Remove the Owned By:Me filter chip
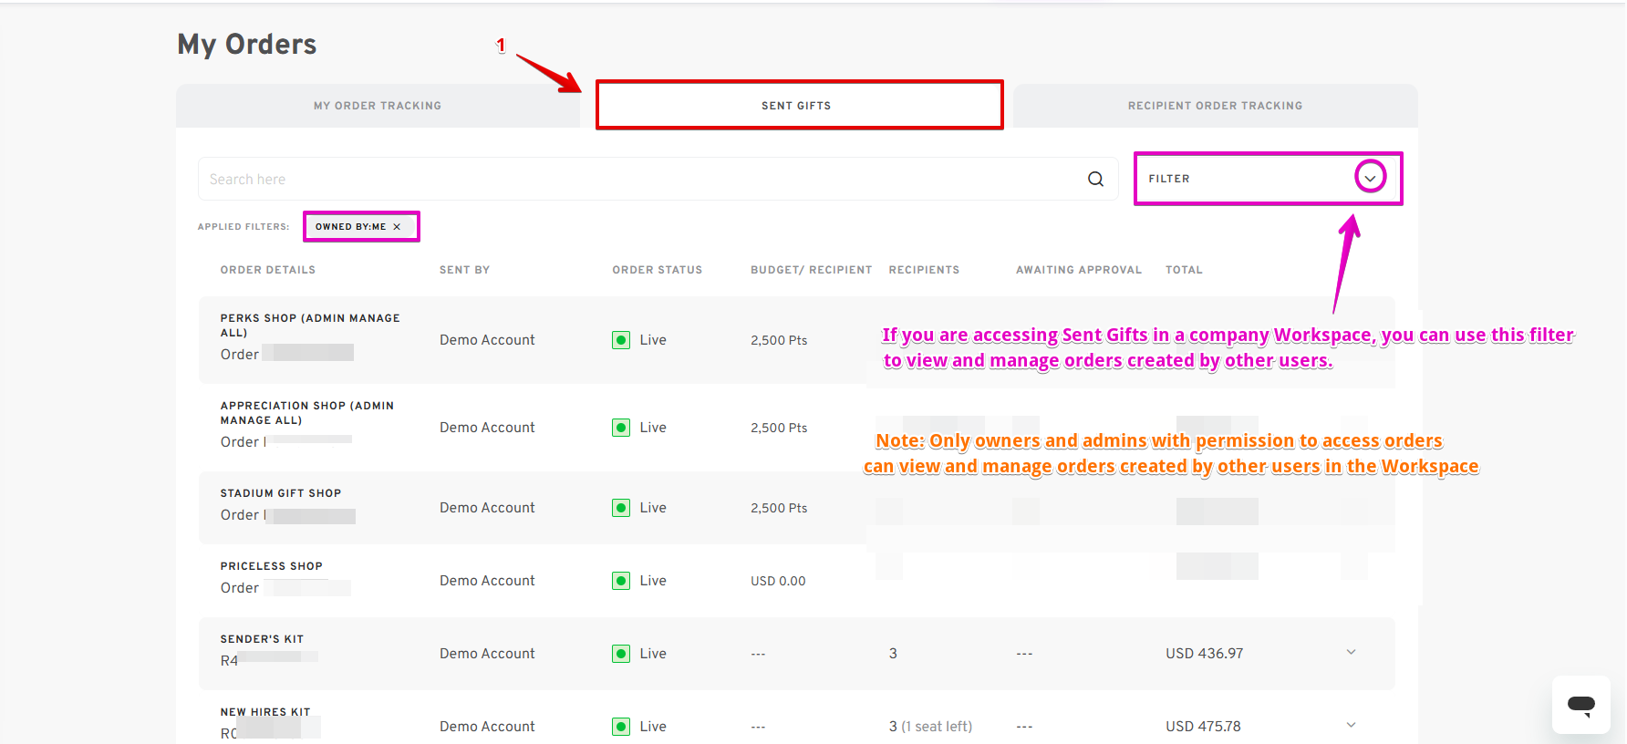 (x=397, y=227)
